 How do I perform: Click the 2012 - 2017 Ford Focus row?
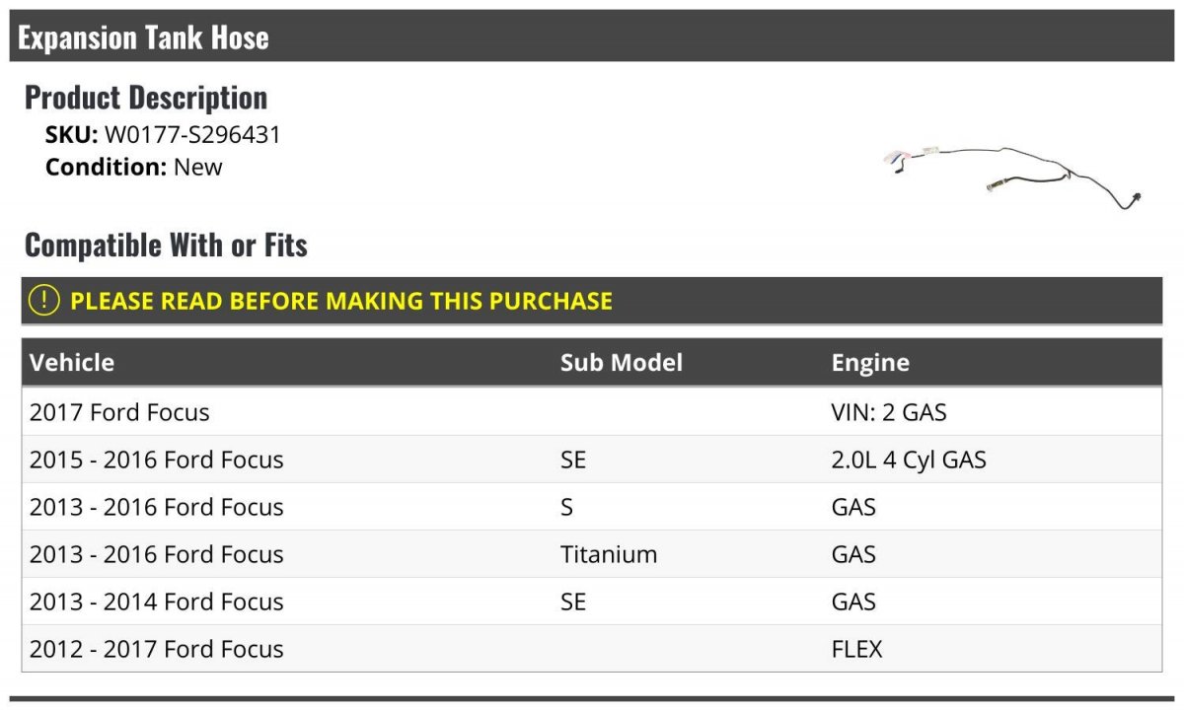(592, 649)
